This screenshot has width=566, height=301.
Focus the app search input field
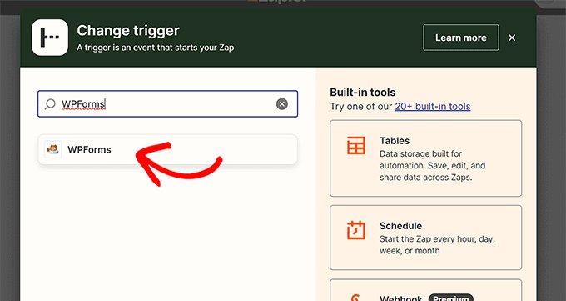click(168, 104)
